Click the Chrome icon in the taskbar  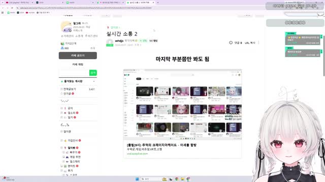point(177,179)
